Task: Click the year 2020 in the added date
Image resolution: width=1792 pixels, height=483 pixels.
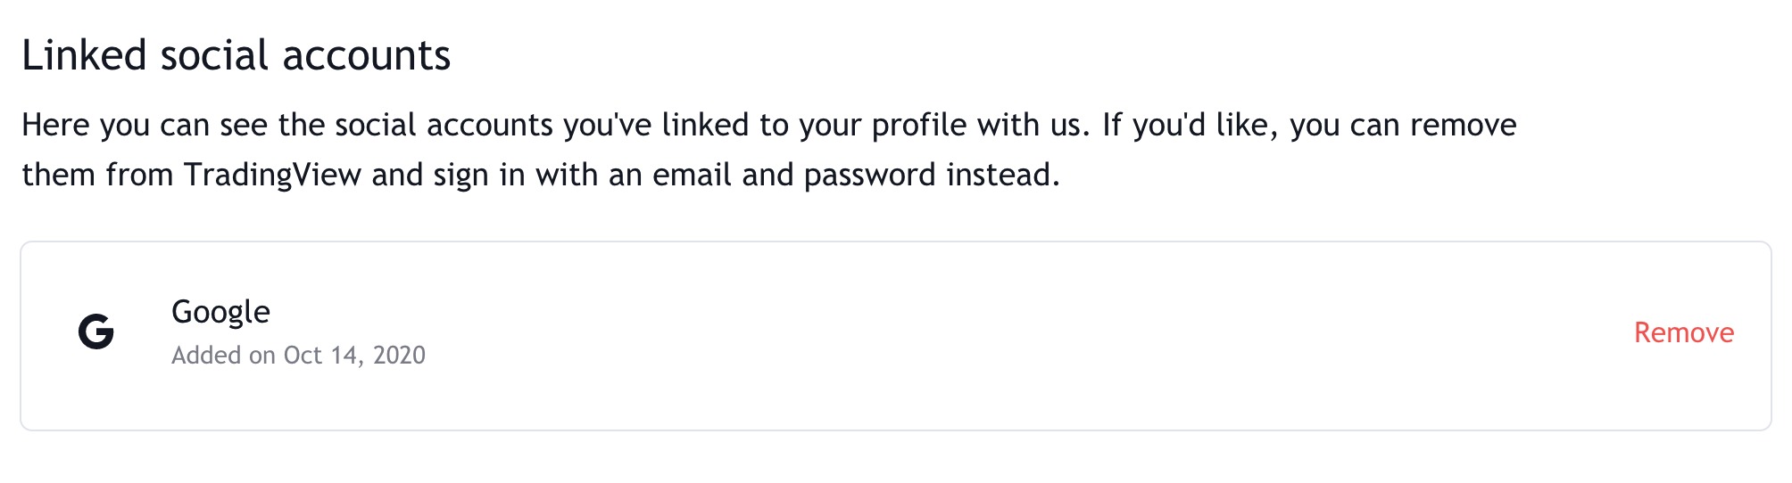Action: coord(399,355)
